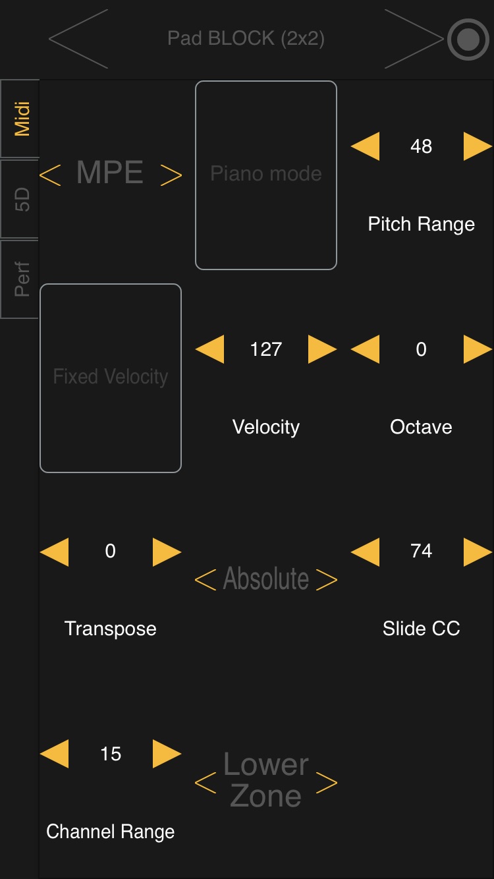Image resolution: width=494 pixels, height=879 pixels.
Task: Switch Lower Zone to Upper Zone
Action: [x=327, y=784]
